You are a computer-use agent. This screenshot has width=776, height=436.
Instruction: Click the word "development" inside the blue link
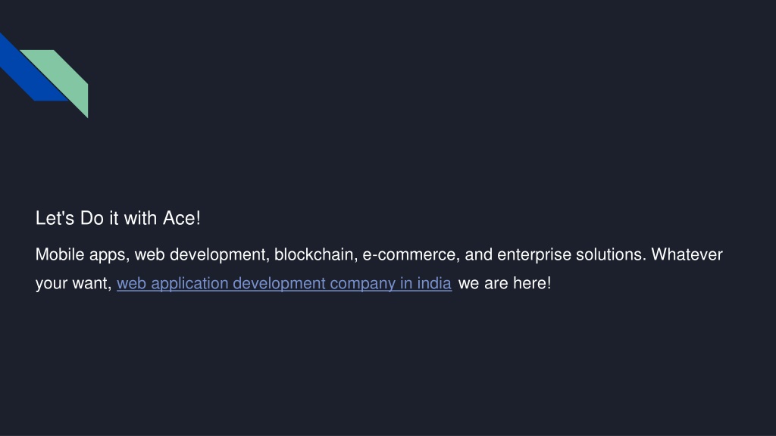[279, 283]
